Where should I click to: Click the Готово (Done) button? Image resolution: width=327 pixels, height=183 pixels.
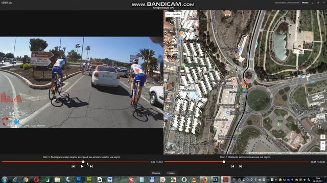[x=171, y=173]
